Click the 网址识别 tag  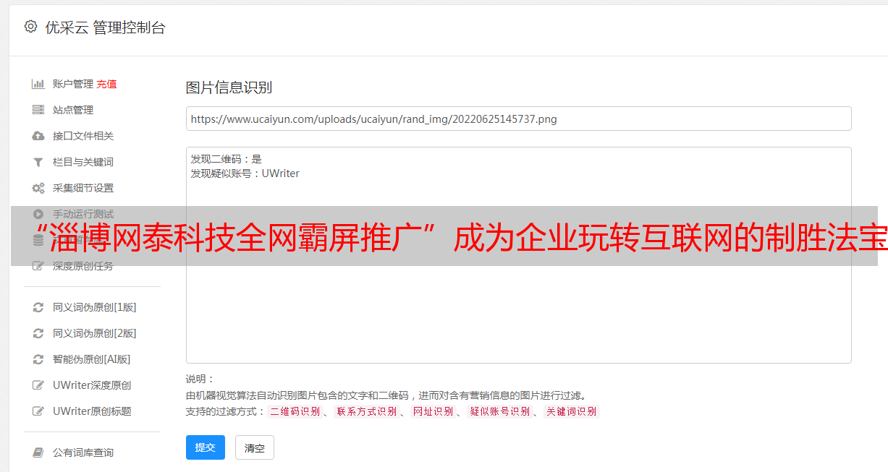pos(433,411)
